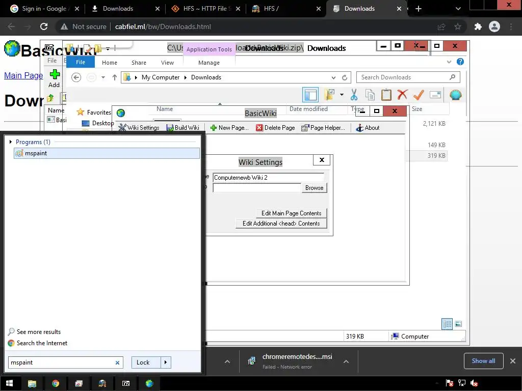Open Page Helper in BasicWiki
The height and width of the screenshot is (391, 522).
click(323, 128)
